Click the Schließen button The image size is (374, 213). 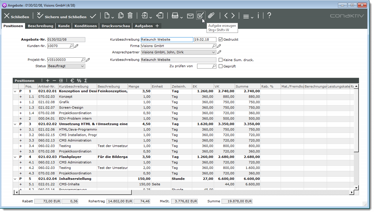16,16
